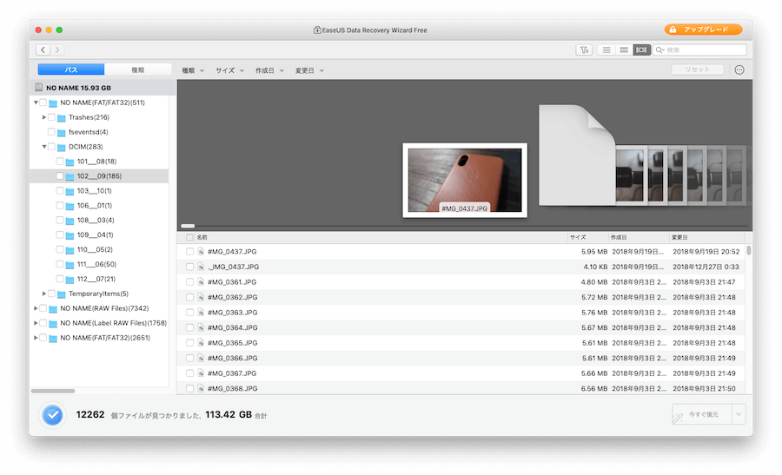782x475 pixels.
Task: Click folder icon of fseventsd(4)
Action: [x=62, y=132]
